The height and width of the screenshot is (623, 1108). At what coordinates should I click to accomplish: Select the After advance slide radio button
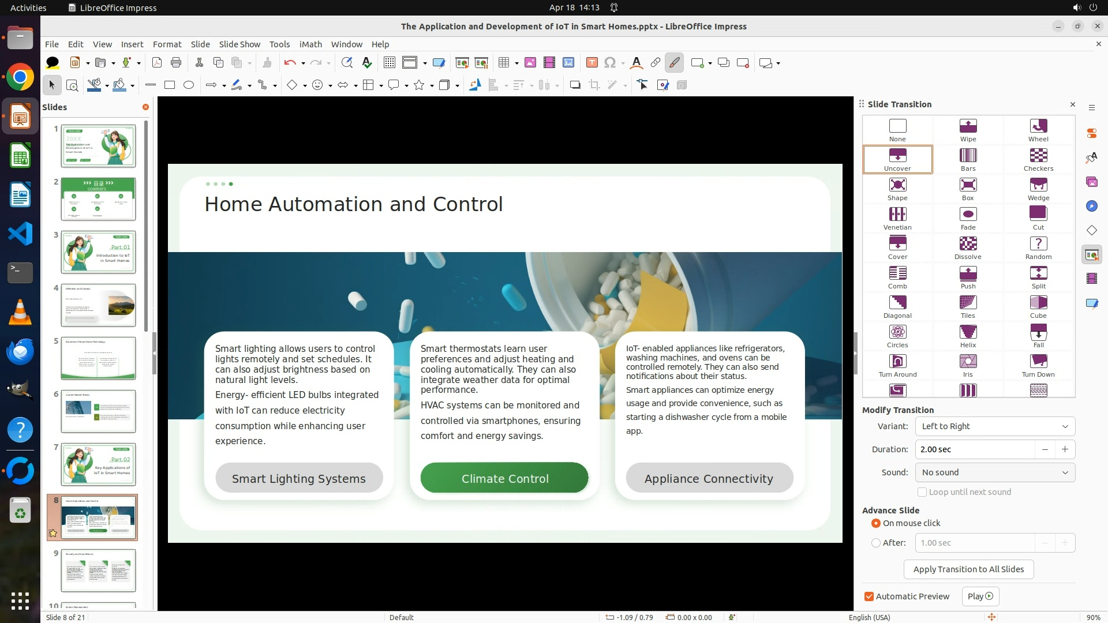tap(876, 543)
